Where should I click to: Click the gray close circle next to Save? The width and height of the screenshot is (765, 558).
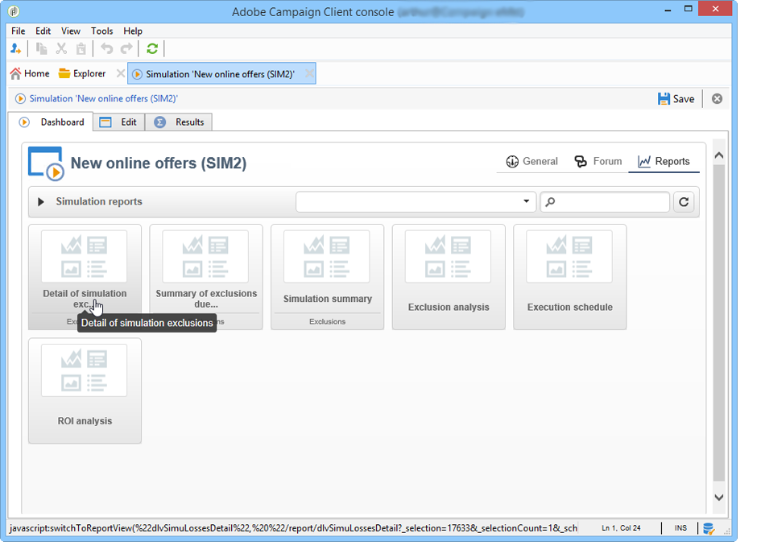[717, 99]
